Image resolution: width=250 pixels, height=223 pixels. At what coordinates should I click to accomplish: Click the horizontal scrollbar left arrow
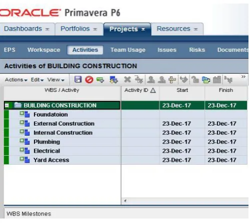click(125, 201)
